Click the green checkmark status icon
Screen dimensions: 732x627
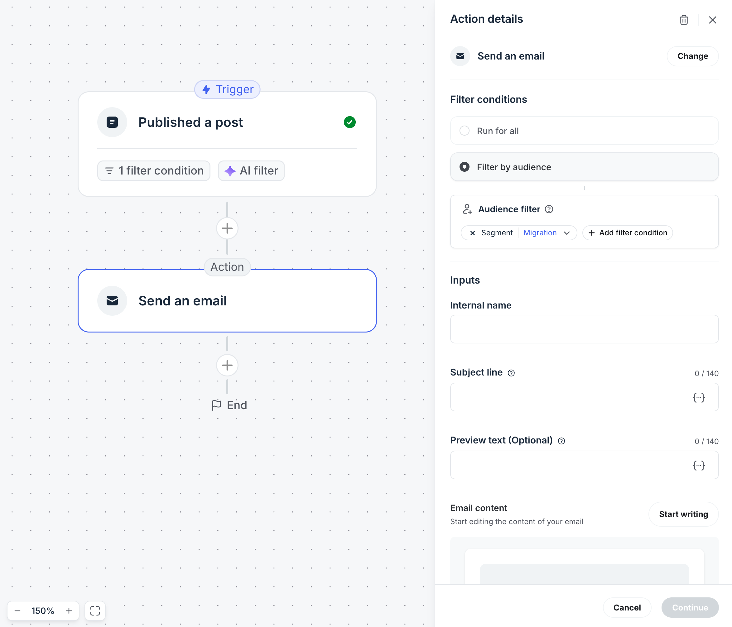(349, 122)
